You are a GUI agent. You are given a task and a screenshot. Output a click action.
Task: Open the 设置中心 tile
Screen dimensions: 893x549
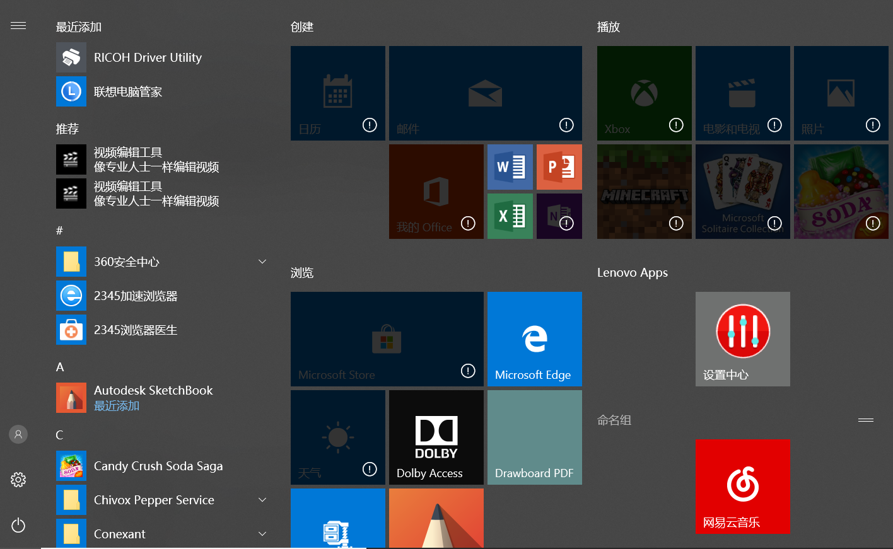pos(743,339)
